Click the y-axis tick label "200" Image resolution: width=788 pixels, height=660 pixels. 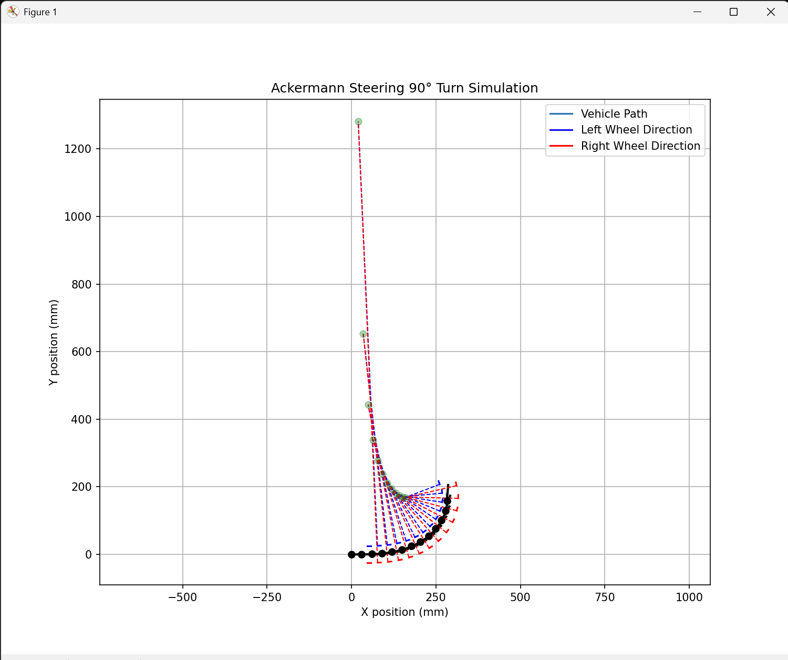[x=81, y=487]
